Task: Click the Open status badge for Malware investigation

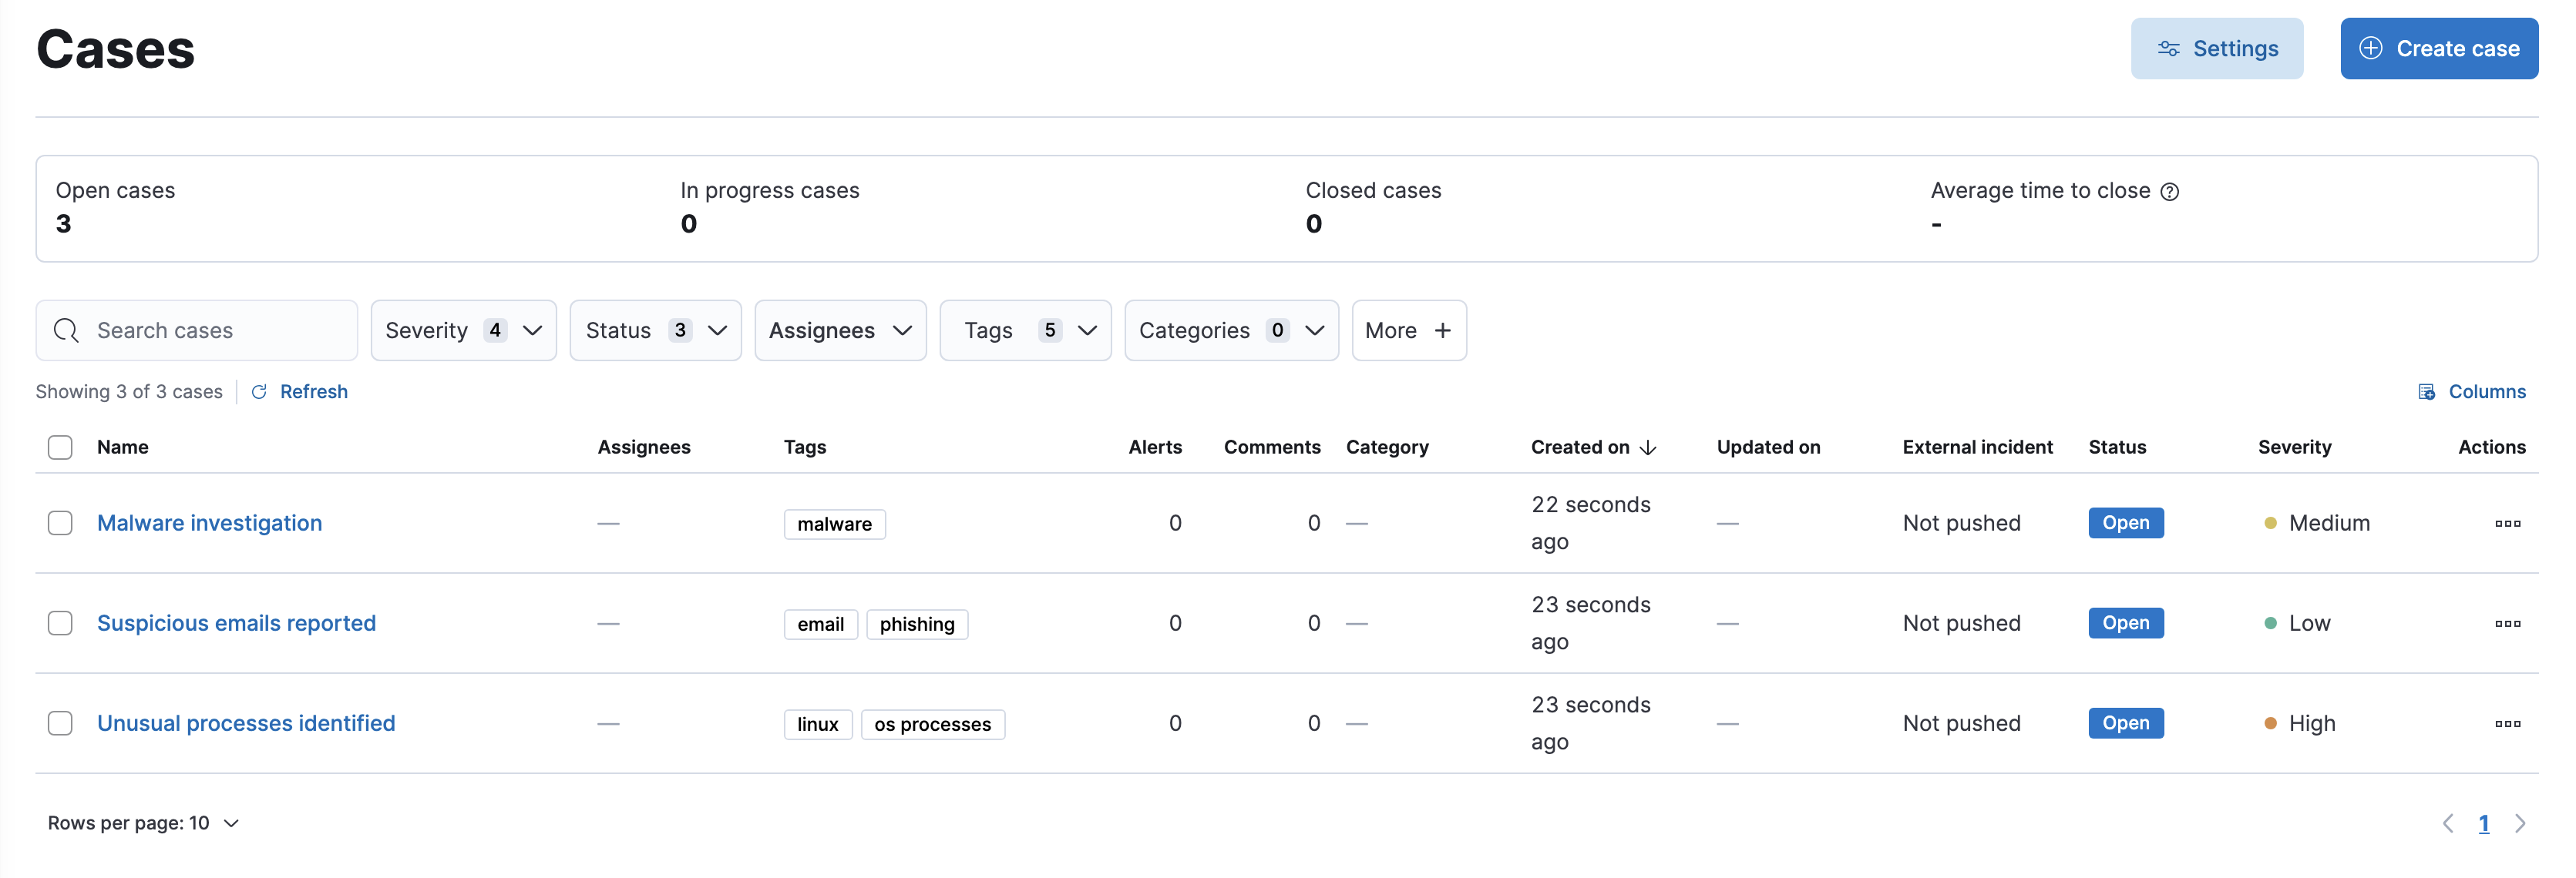Action: [2125, 524]
